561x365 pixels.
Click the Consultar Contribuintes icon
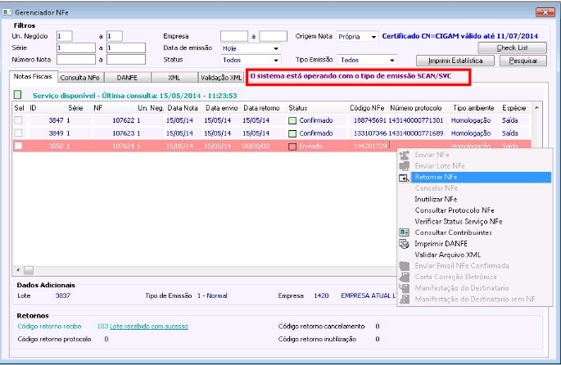(x=404, y=232)
